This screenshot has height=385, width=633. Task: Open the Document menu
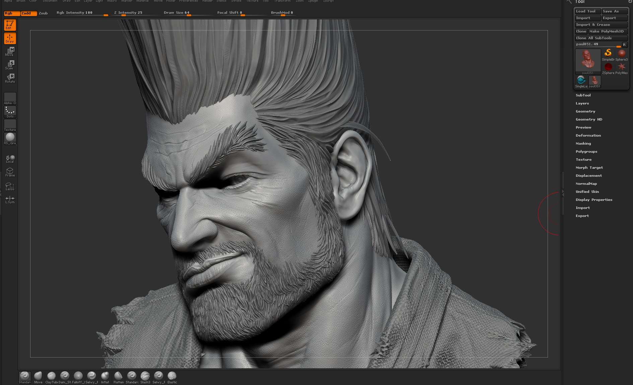[50, 1]
